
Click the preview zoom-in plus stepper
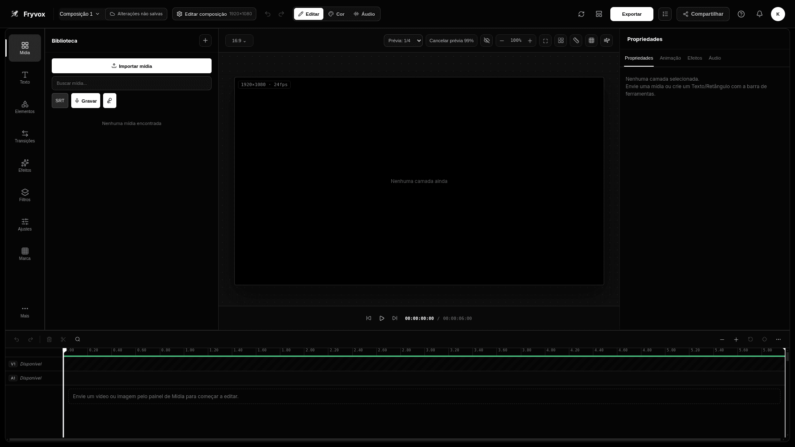click(x=530, y=41)
